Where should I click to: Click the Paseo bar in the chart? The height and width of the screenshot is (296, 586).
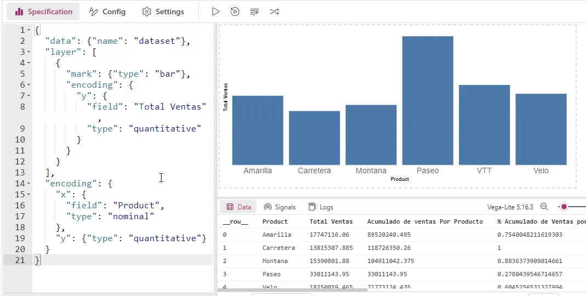(427, 100)
